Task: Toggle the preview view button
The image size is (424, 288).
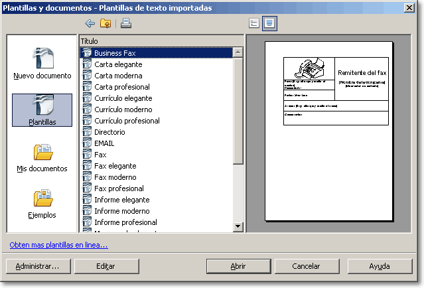Action: tap(269, 23)
